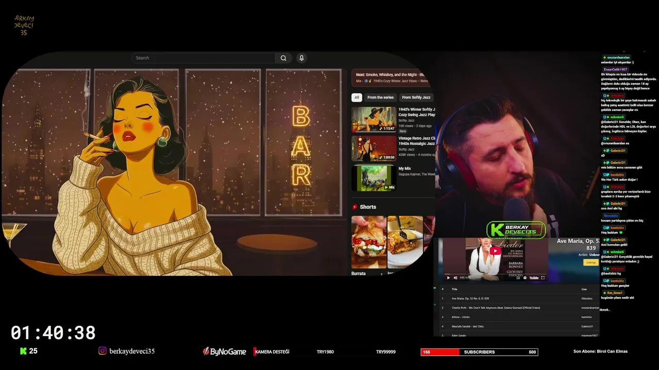659x370 pixels.
Task: Enter fullscreen on the embedded player
Action: pos(543,277)
